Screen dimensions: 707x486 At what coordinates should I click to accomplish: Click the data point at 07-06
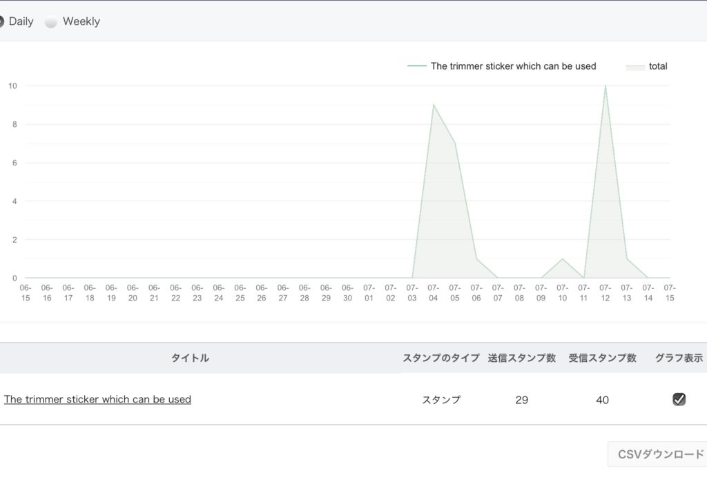pos(476,259)
